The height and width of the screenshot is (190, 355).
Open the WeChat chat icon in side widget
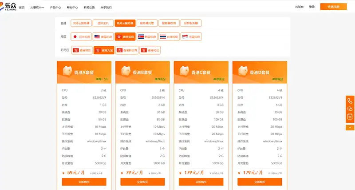[350, 109]
